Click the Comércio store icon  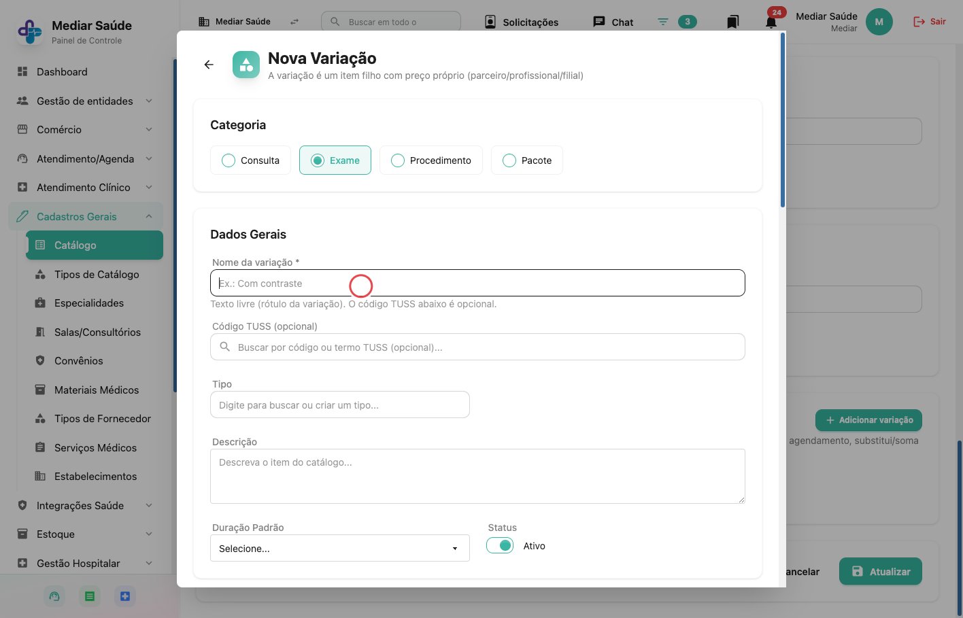pos(22,129)
